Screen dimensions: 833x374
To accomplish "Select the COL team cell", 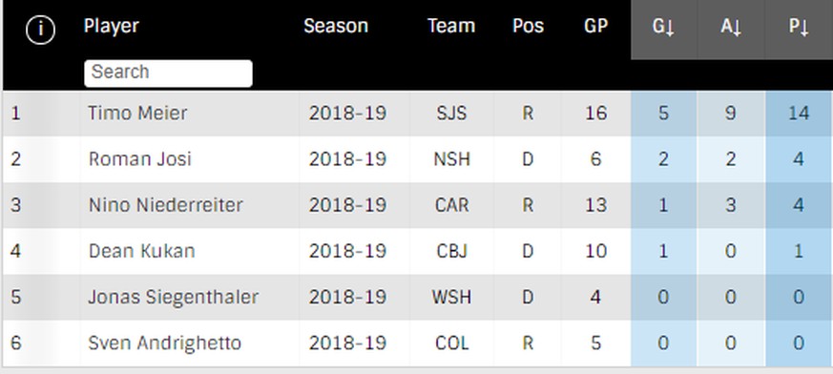I will [x=451, y=343].
